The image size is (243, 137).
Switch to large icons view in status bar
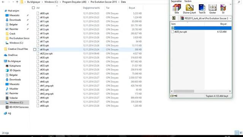pos(241,133)
